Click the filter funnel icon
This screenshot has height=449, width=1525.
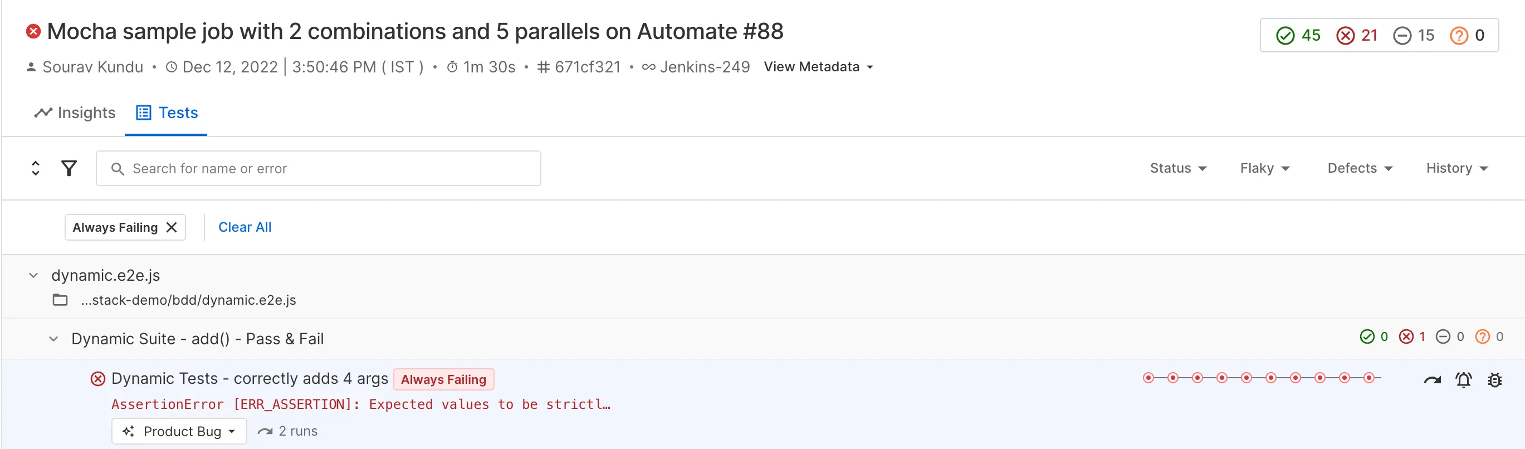point(69,168)
